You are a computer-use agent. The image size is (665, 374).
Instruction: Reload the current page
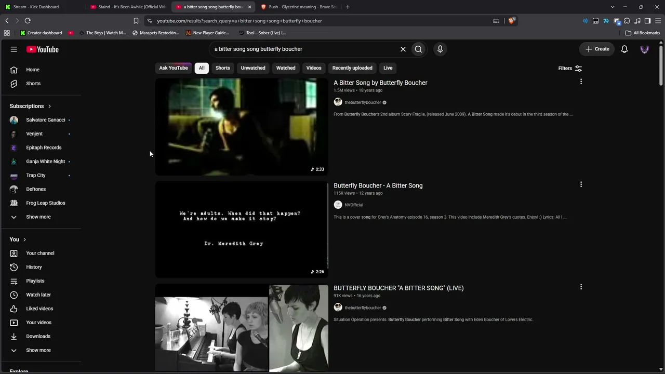click(28, 21)
